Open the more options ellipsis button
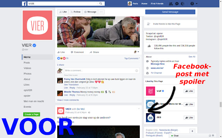The height and width of the screenshot is (138, 222). pyautogui.click(x=101, y=12)
